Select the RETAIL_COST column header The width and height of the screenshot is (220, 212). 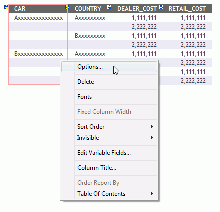click(x=187, y=9)
